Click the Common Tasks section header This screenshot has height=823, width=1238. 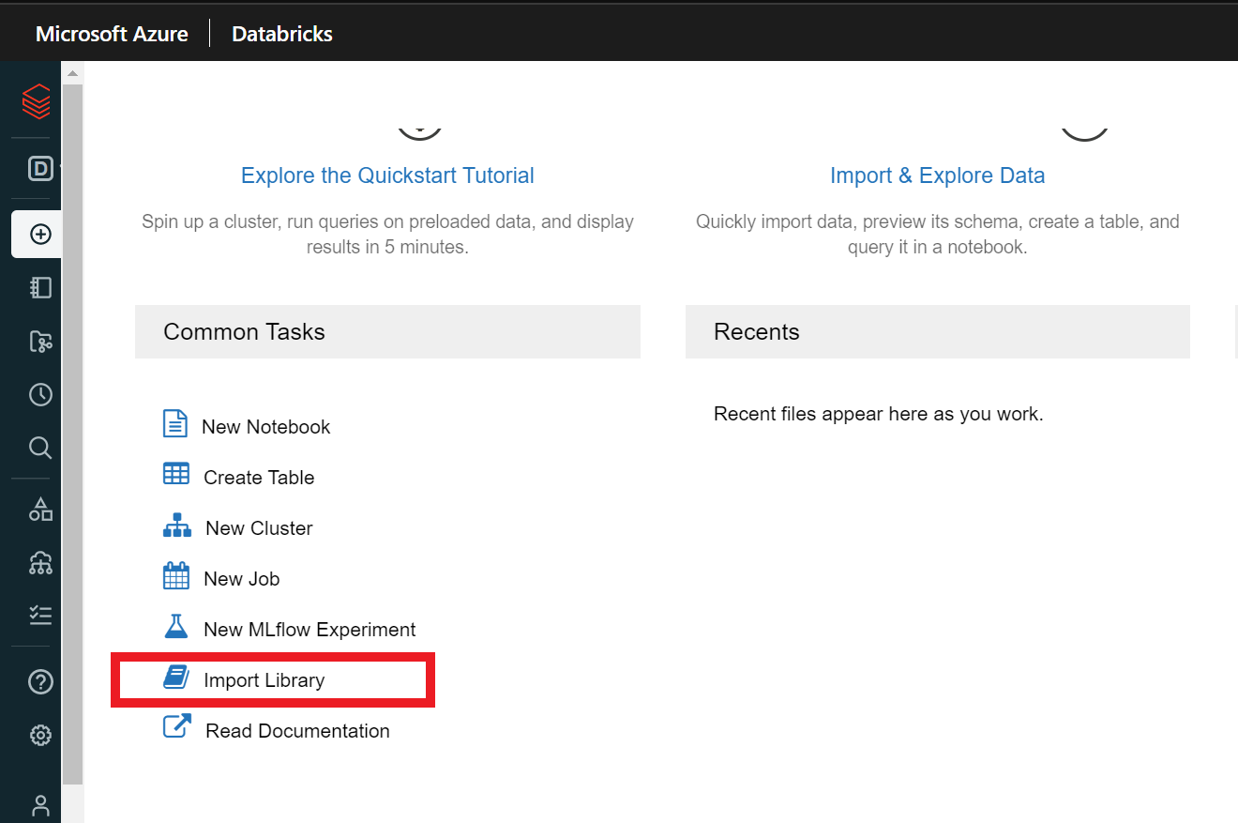coord(387,331)
